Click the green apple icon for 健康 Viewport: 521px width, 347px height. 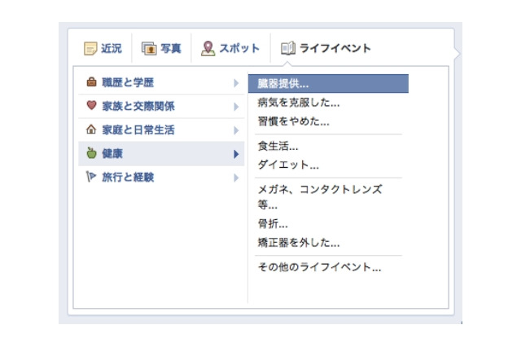(x=91, y=153)
